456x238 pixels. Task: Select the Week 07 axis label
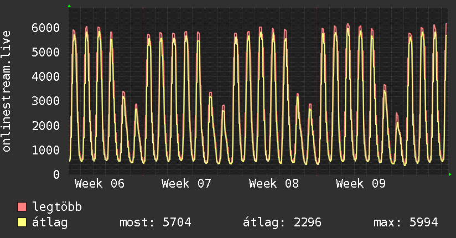186,184
